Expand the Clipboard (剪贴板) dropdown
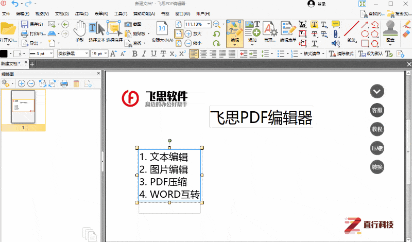412x242 pixels. 148,33
